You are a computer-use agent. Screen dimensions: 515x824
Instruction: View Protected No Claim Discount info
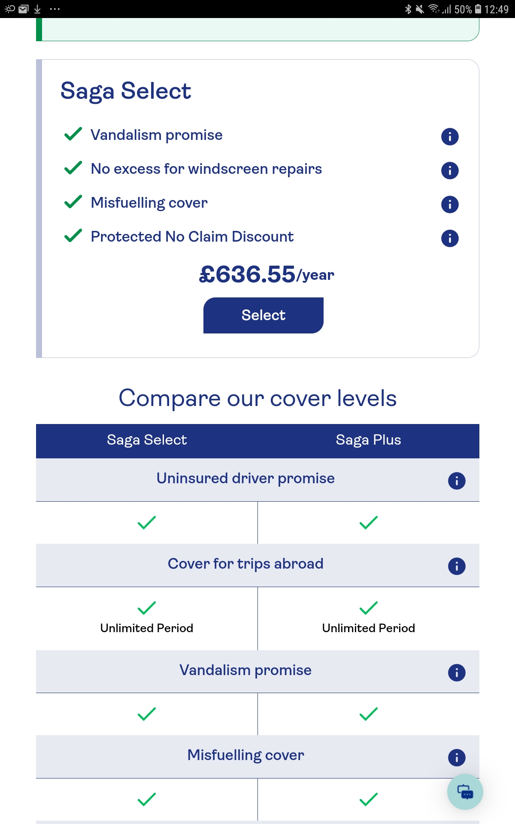(x=450, y=238)
